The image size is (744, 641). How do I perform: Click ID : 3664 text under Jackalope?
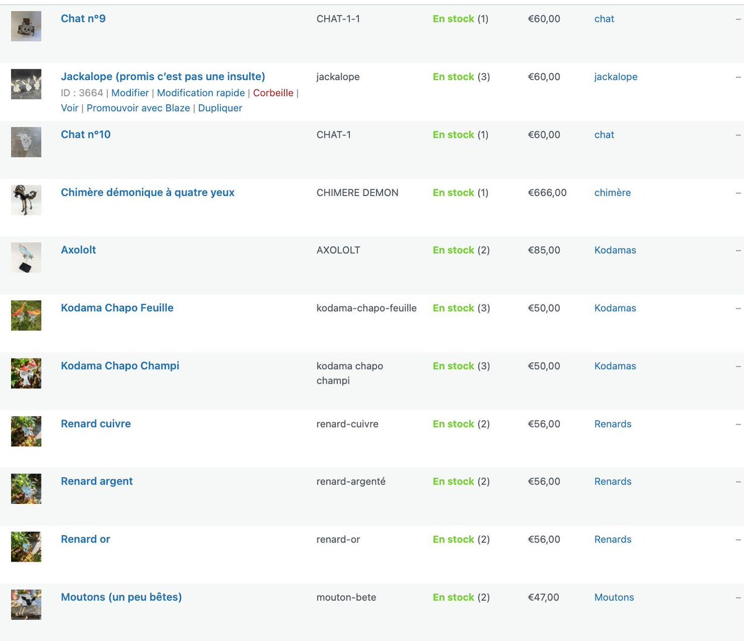pyautogui.click(x=82, y=92)
